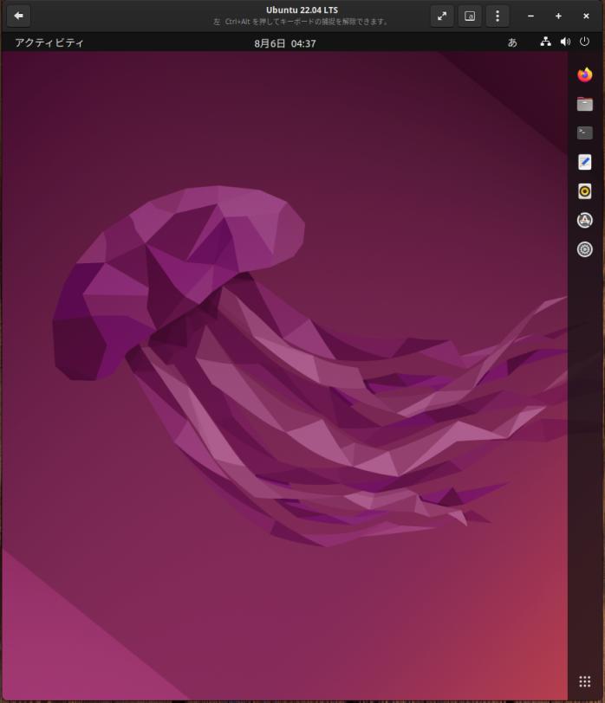Minimize the Ubuntu 22.04 LTS window
605x703 pixels.
[x=530, y=16]
